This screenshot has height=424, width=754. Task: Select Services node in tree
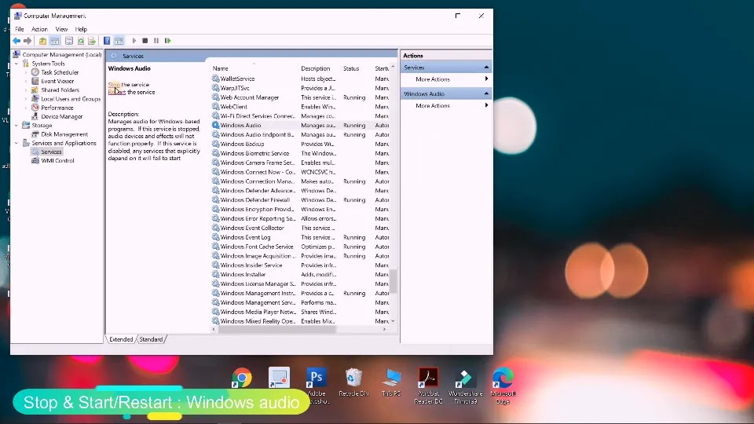(x=51, y=152)
